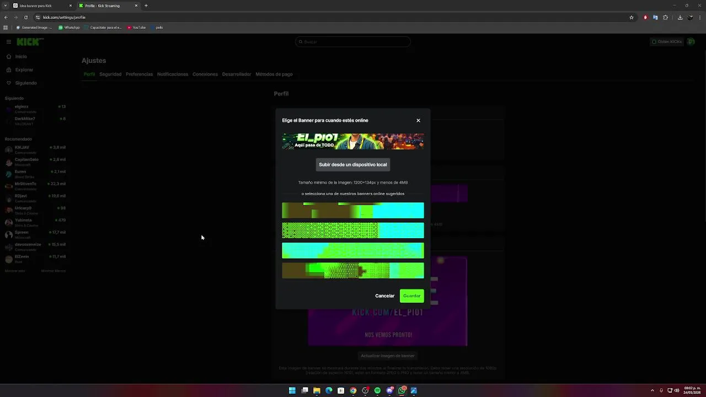The image size is (706, 397).
Task: Show hidden system tray icons
Action: pos(652,390)
